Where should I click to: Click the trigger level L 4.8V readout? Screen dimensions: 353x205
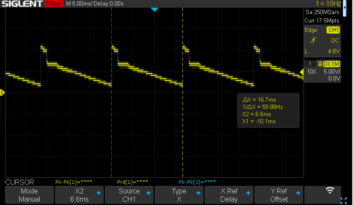(322, 51)
